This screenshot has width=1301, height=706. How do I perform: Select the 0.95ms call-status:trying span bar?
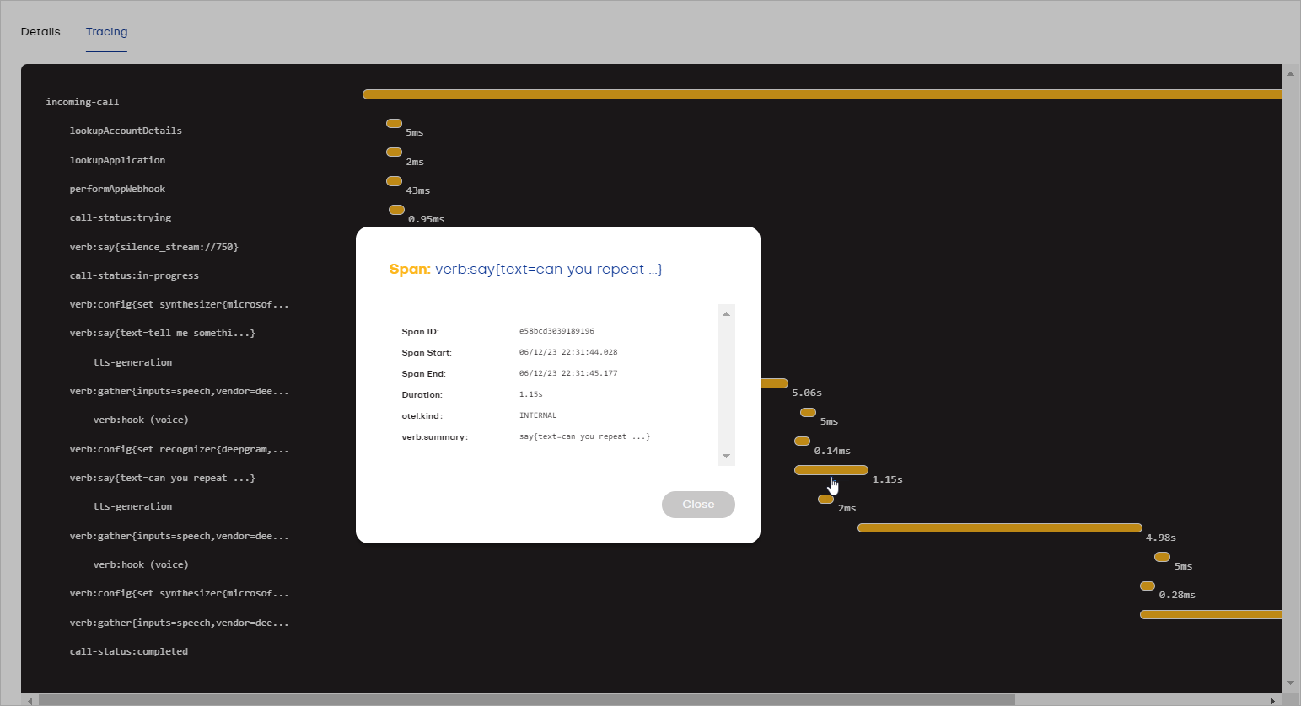click(x=396, y=210)
